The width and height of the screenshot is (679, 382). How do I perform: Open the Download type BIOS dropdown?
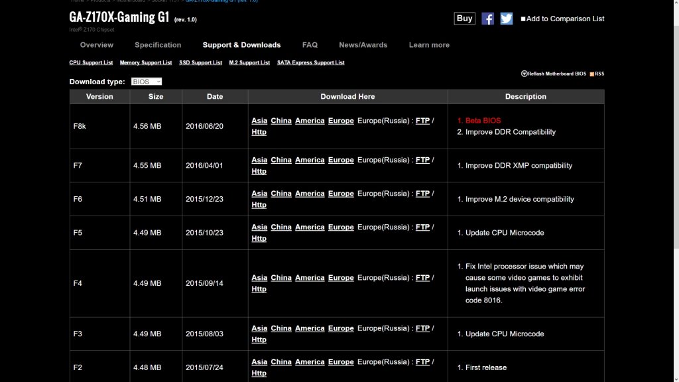click(147, 82)
